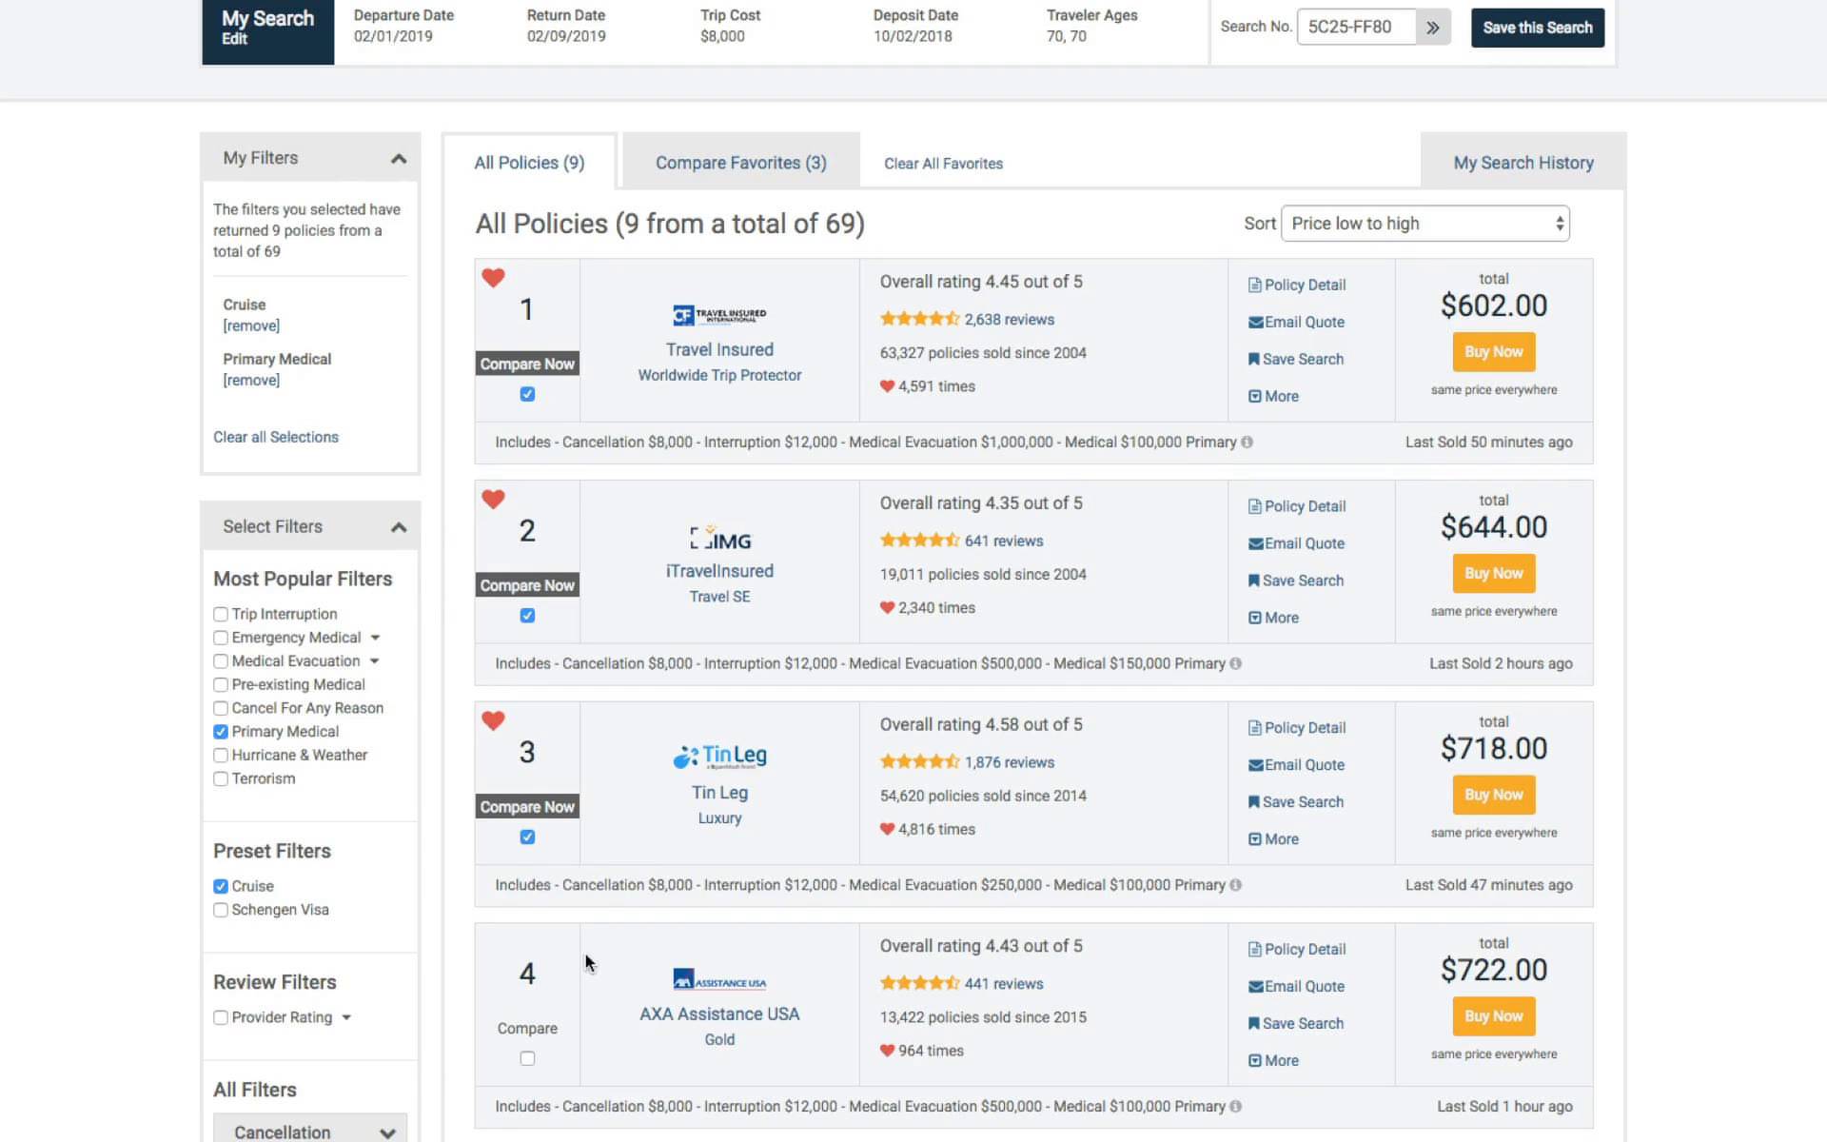1827x1142 pixels.
Task: Collapse the My Filters panel
Action: [x=399, y=159]
